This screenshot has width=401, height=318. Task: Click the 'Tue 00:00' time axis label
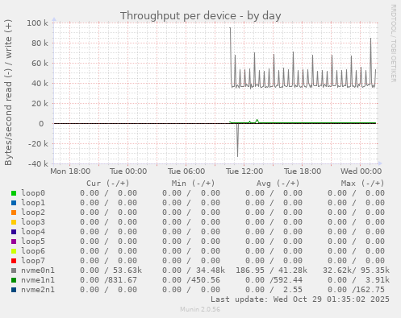click(x=128, y=171)
